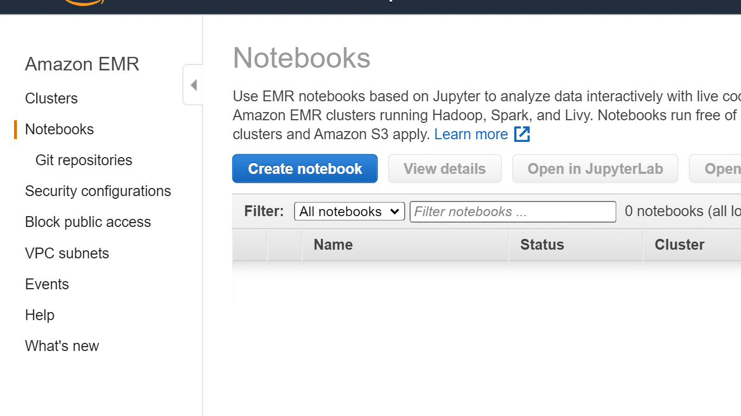Screen dimensions: 741x416
Task: Open the All notebooks filter dropdown
Action: point(349,211)
